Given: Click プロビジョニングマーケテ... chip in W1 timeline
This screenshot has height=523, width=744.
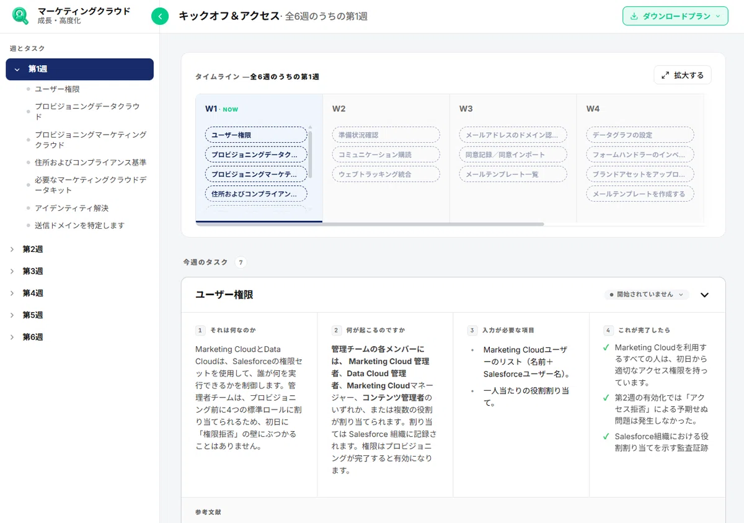Looking at the screenshot, I should pyautogui.click(x=256, y=174).
